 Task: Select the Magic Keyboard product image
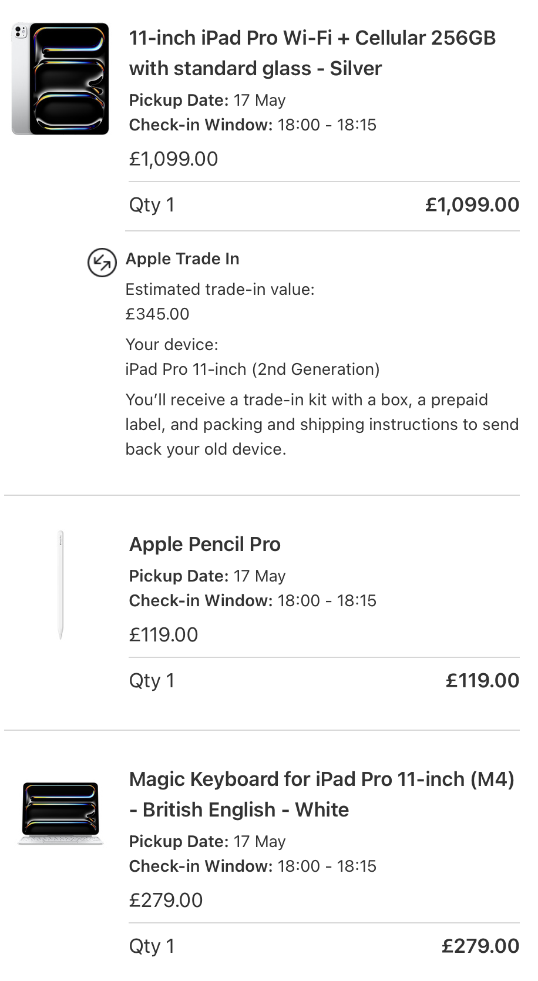click(x=60, y=813)
